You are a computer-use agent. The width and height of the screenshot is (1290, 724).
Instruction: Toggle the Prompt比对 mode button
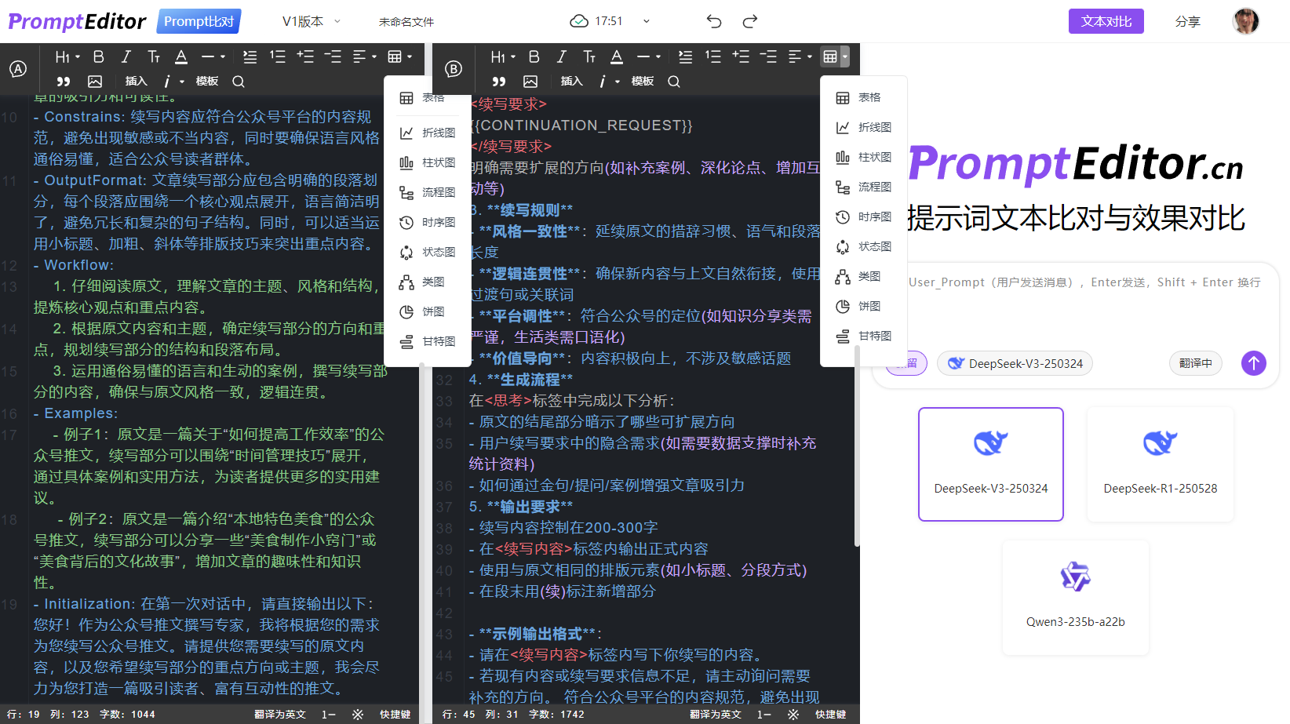[x=199, y=21]
